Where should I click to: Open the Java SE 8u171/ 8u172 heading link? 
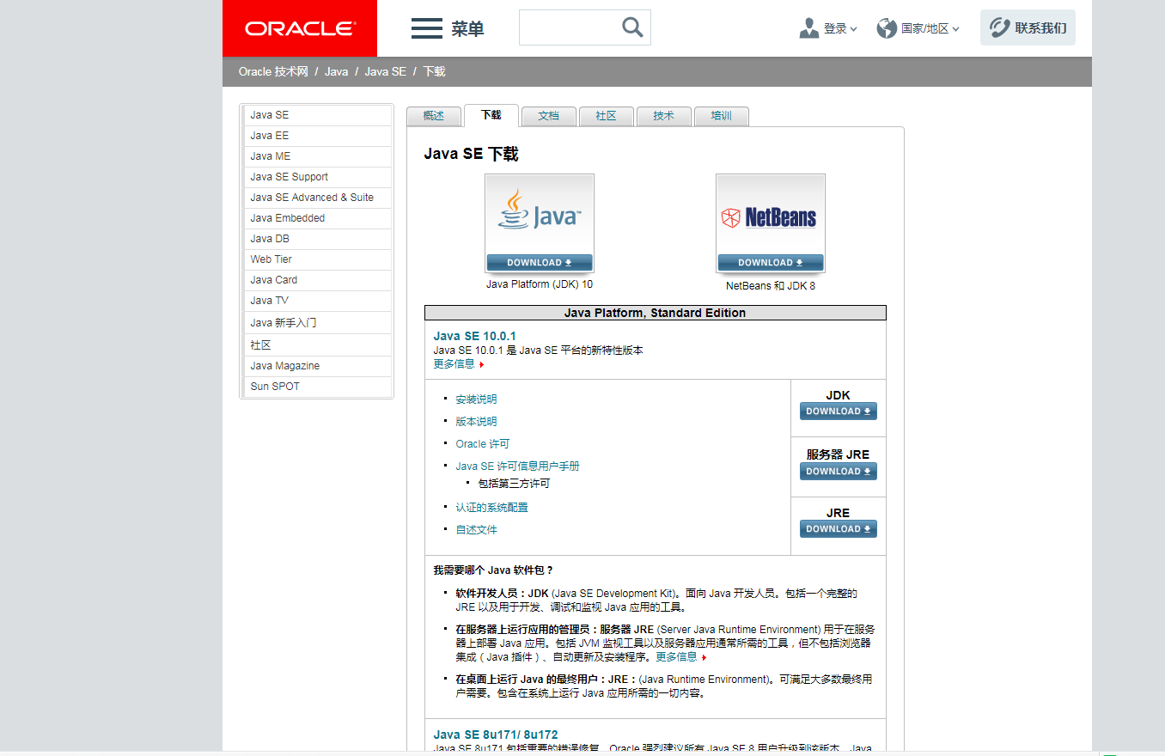point(496,735)
